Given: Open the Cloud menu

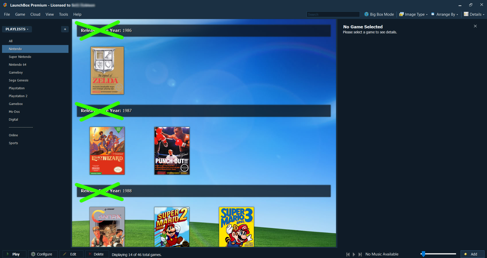Looking at the screenshot, I should click(35, 14).
